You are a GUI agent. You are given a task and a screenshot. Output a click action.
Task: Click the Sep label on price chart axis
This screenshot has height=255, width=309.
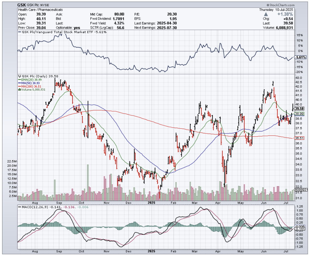59,203
